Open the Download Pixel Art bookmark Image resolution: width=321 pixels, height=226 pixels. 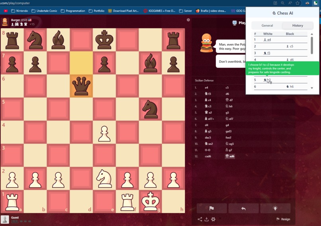click(123, 11)
